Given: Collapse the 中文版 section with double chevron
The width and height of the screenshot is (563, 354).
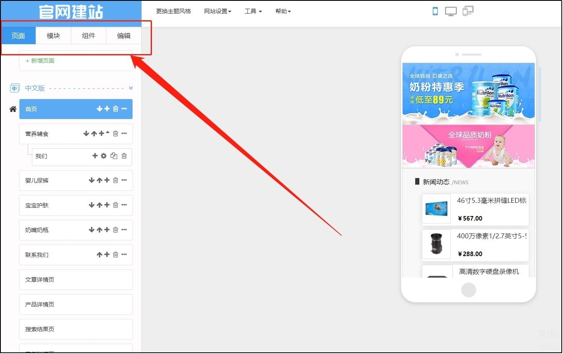Looking at the screenshot, I should pyautogui.click(x=131, y=88).
